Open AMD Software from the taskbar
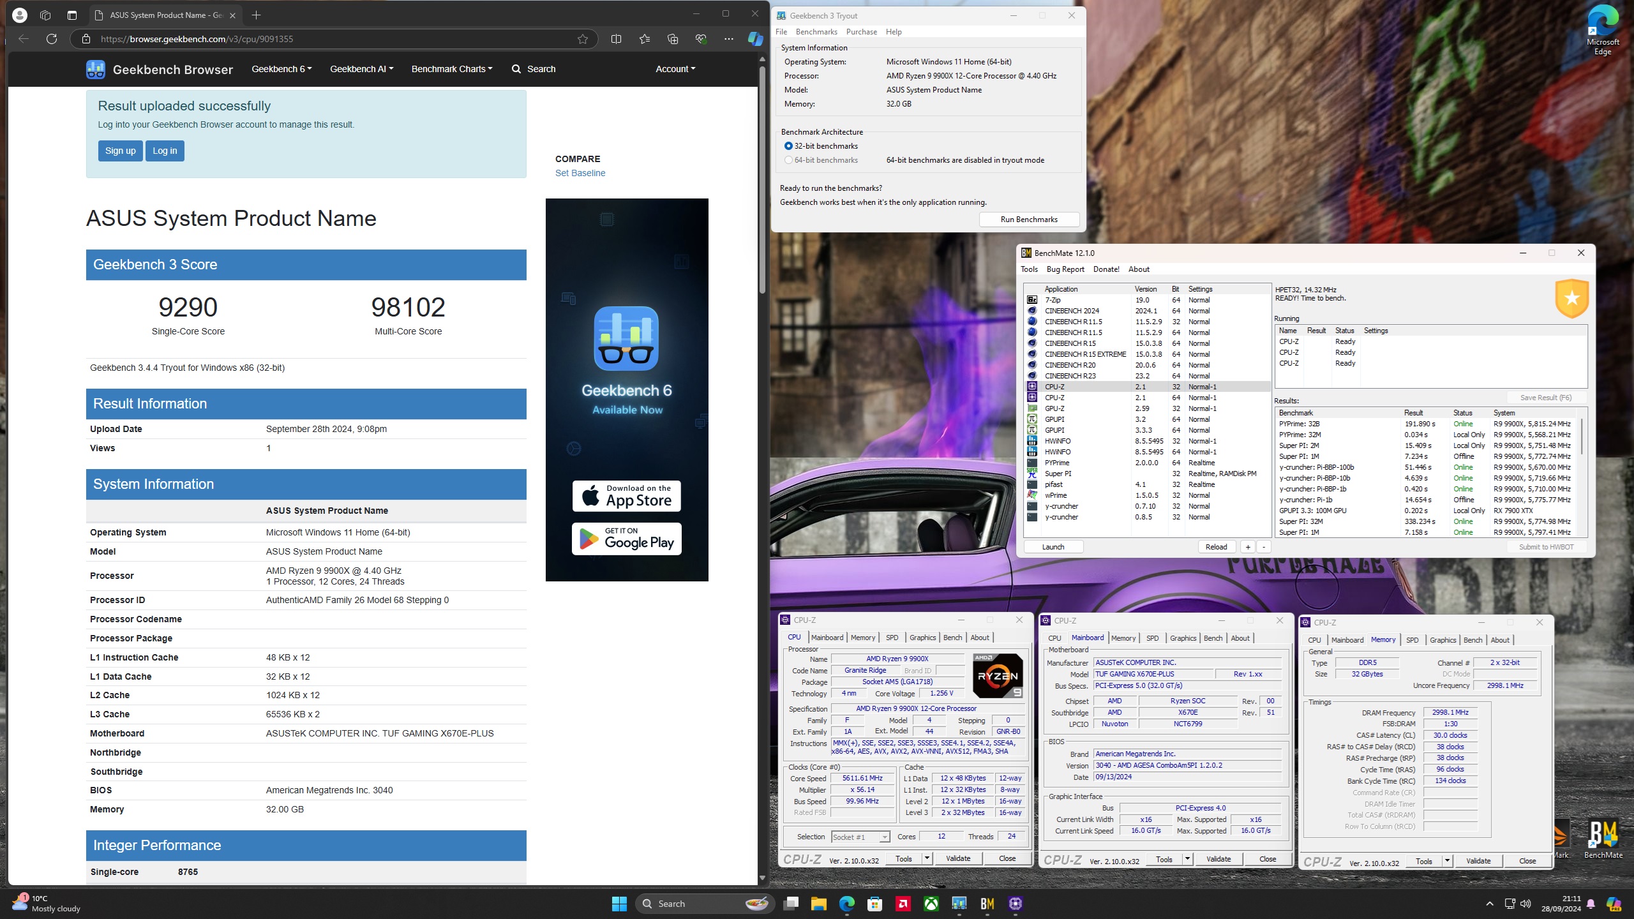The height and width of the screenshot is (919, 1634). pyautogui.click(x=903, y=904)
